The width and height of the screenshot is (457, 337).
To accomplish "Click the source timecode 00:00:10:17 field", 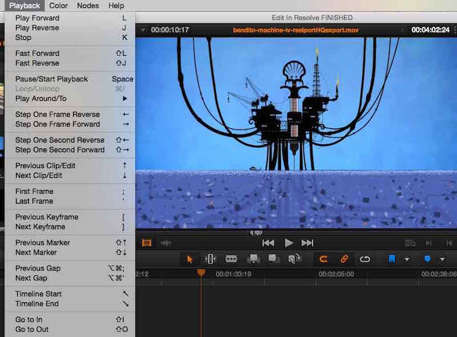I will coord(170,30).
